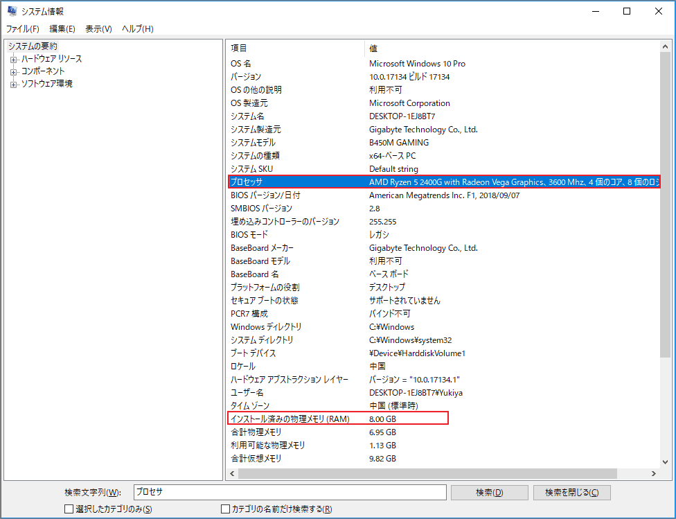Screen dimensions: 676x519
Task: Expand the ハードウェア リソース node
Action: 13,60
